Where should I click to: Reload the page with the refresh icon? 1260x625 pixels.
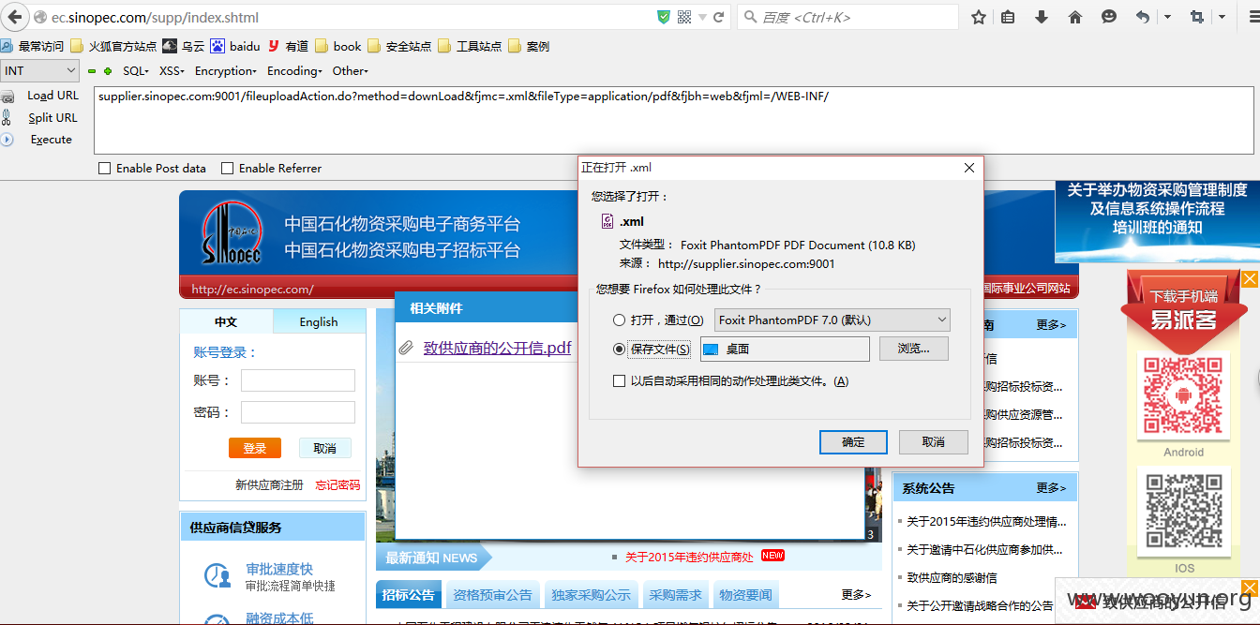tap(719, 17)
